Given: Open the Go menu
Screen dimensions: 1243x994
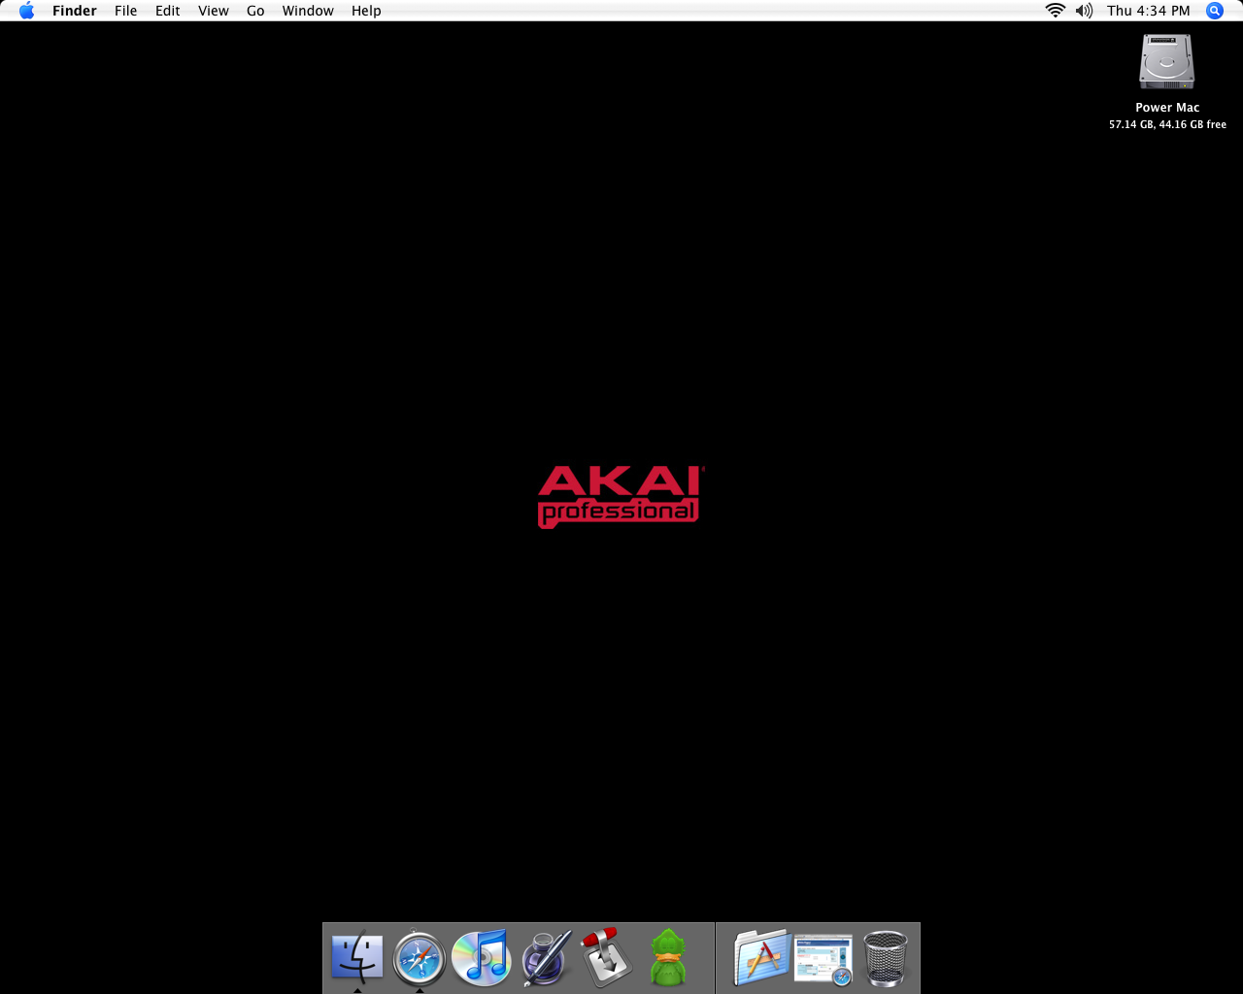Looking at the screenshot, I should pos(255,11).
